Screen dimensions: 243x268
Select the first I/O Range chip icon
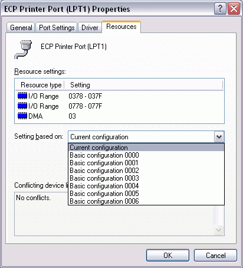[22, 96]
